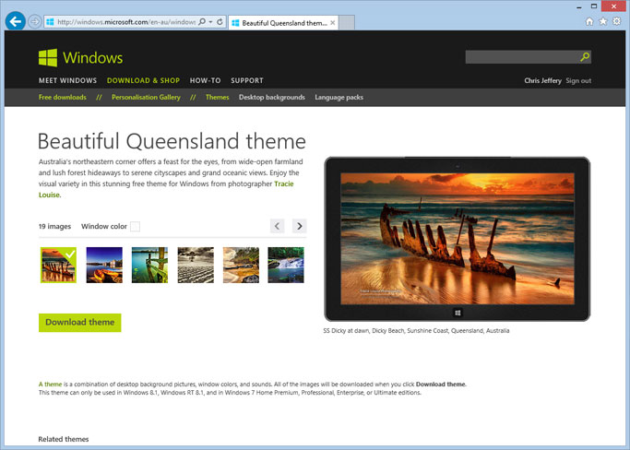Click the search magnifier in address bar
Screen dimensions: 630x450
pyautogui.click(x=202, y=22)
